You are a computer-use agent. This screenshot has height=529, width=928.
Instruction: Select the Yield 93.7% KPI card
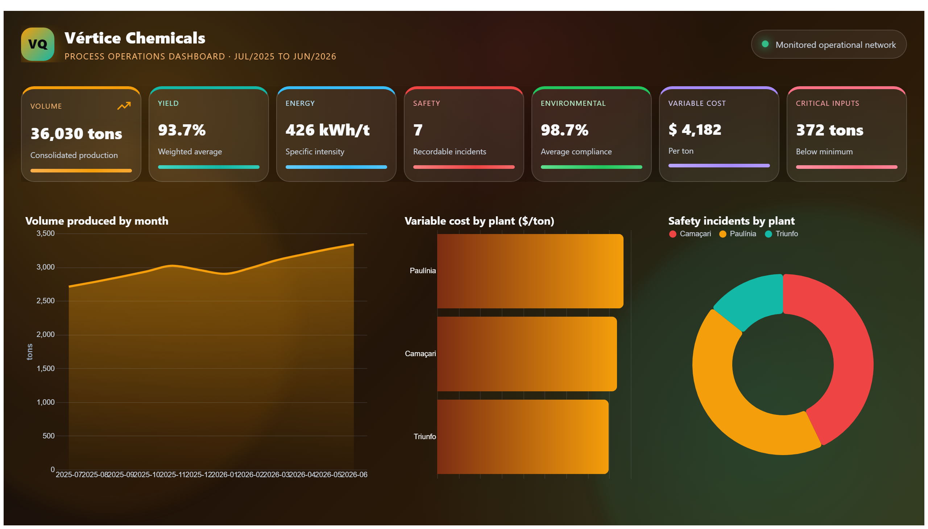(x=209, y=134)
